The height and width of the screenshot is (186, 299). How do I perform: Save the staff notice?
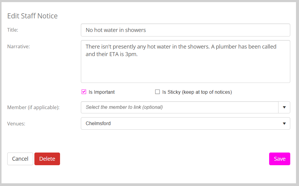(x=279, y=159)
